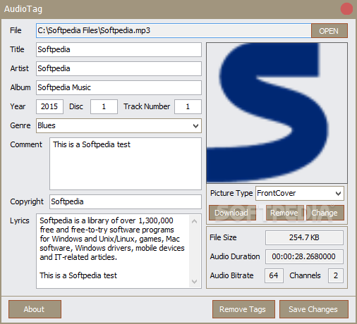
Task: Select the Year field showing 2015
Action: tap(49, 106)
